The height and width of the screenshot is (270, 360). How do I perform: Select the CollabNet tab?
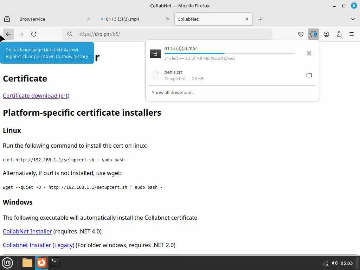click(213, 19)
